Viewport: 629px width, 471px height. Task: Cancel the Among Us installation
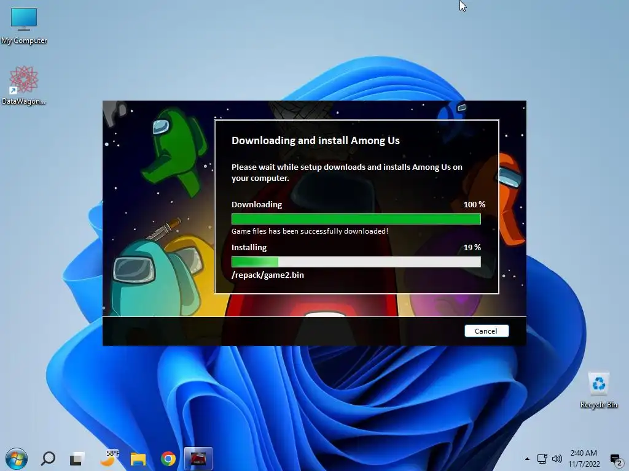pyautogui.click(x=486, y=331)
